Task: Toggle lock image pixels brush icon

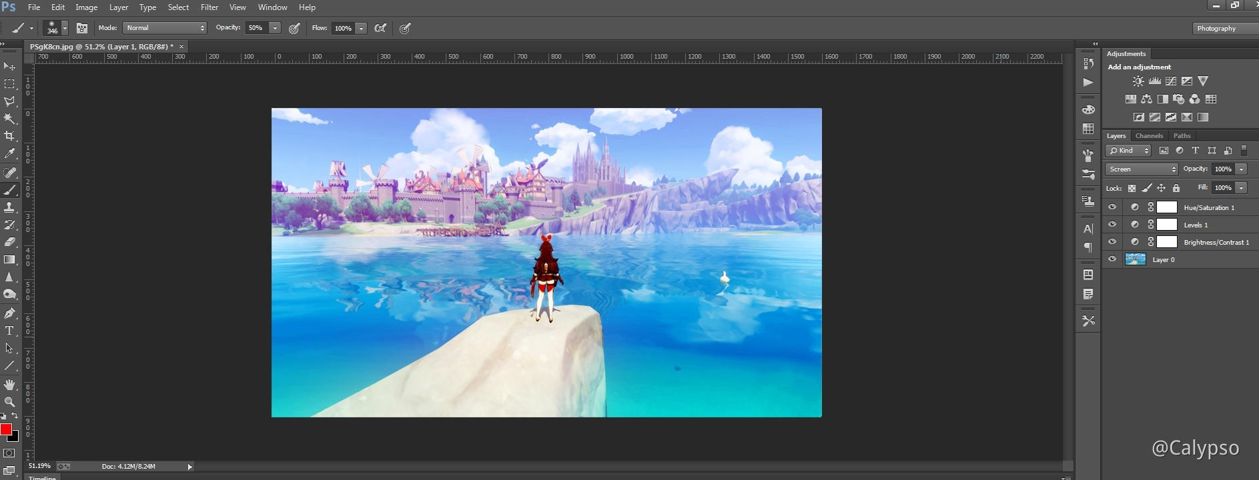Action: [1146, 188]
